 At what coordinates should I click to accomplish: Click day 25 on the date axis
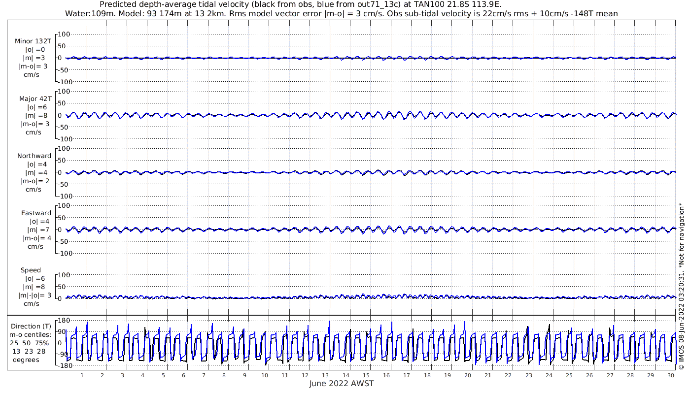[x=569, y=375]
